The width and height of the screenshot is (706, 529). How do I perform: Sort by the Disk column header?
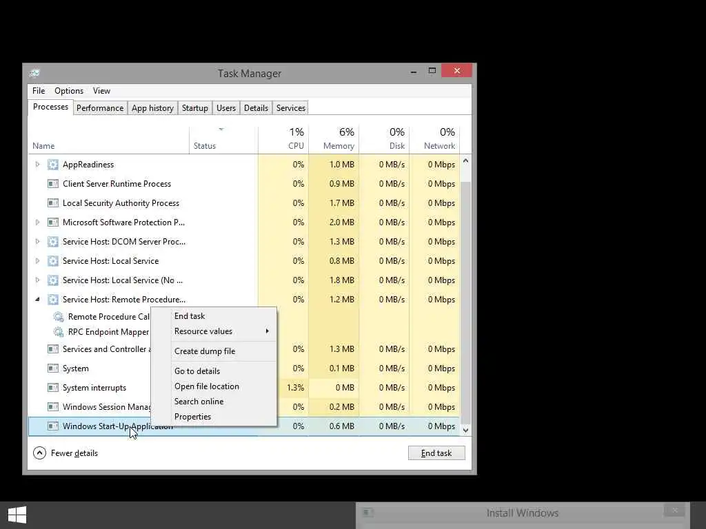point(384,141)
